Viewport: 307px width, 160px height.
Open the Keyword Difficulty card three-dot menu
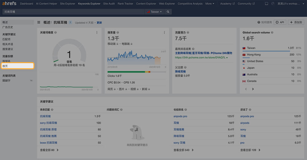tap(97, 32)
